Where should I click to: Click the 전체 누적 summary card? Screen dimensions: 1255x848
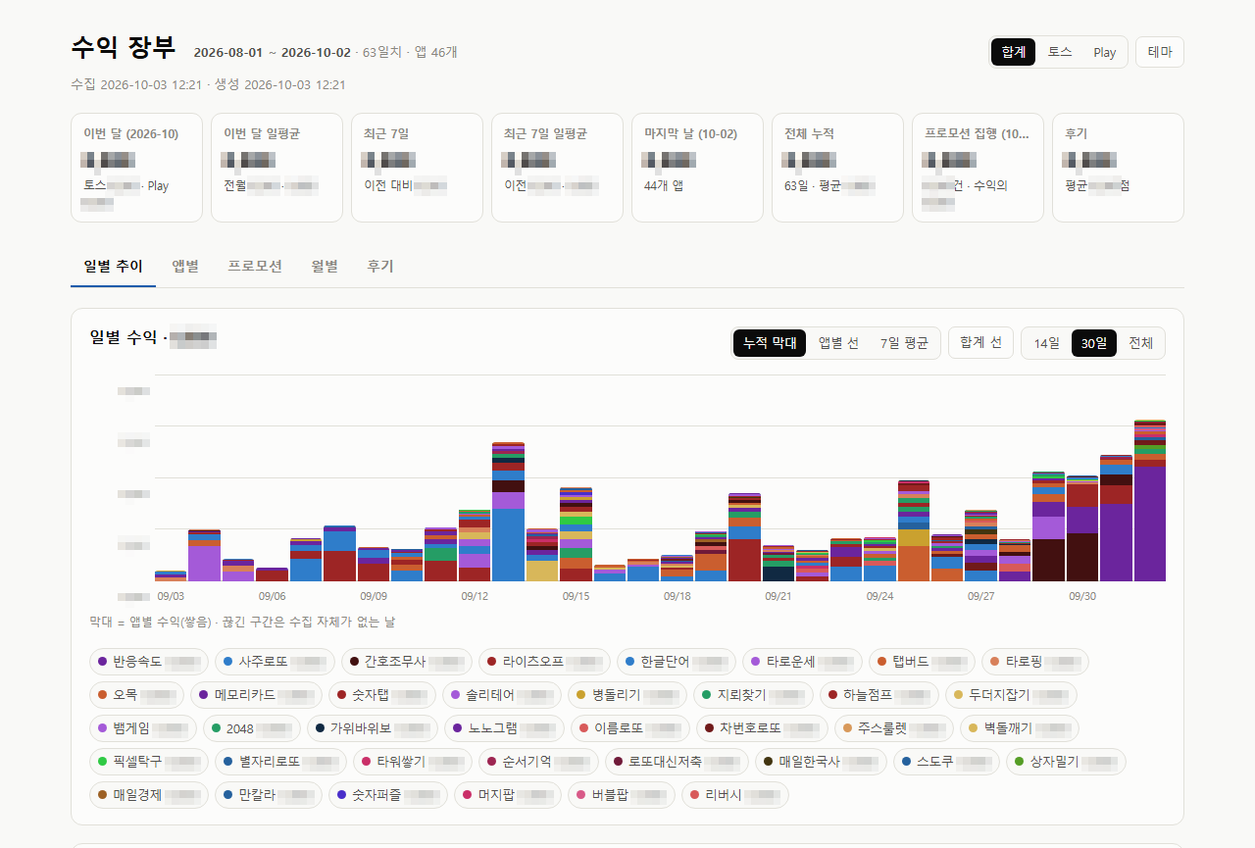point(837,168)
